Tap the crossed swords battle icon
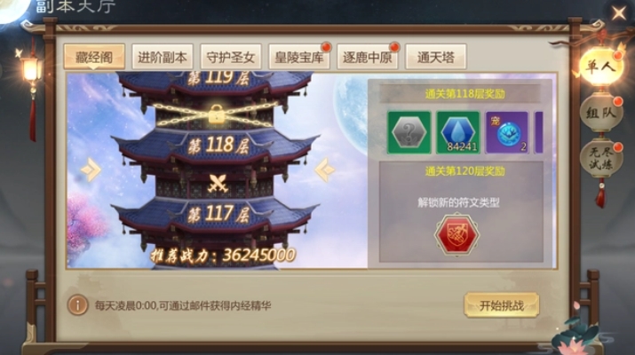 218,184
